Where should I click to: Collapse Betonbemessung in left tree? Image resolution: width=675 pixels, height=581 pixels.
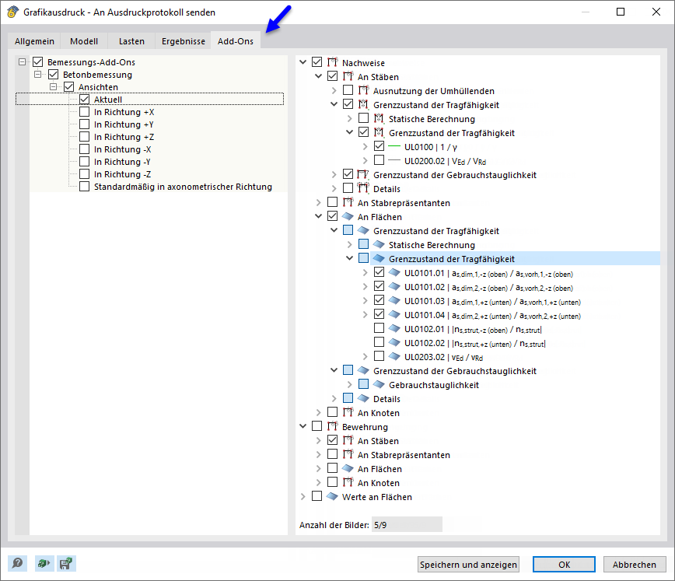coord(38,75)
